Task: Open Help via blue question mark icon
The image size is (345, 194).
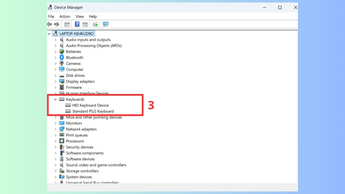Action: pyautogui.click(x=77, y=24)
